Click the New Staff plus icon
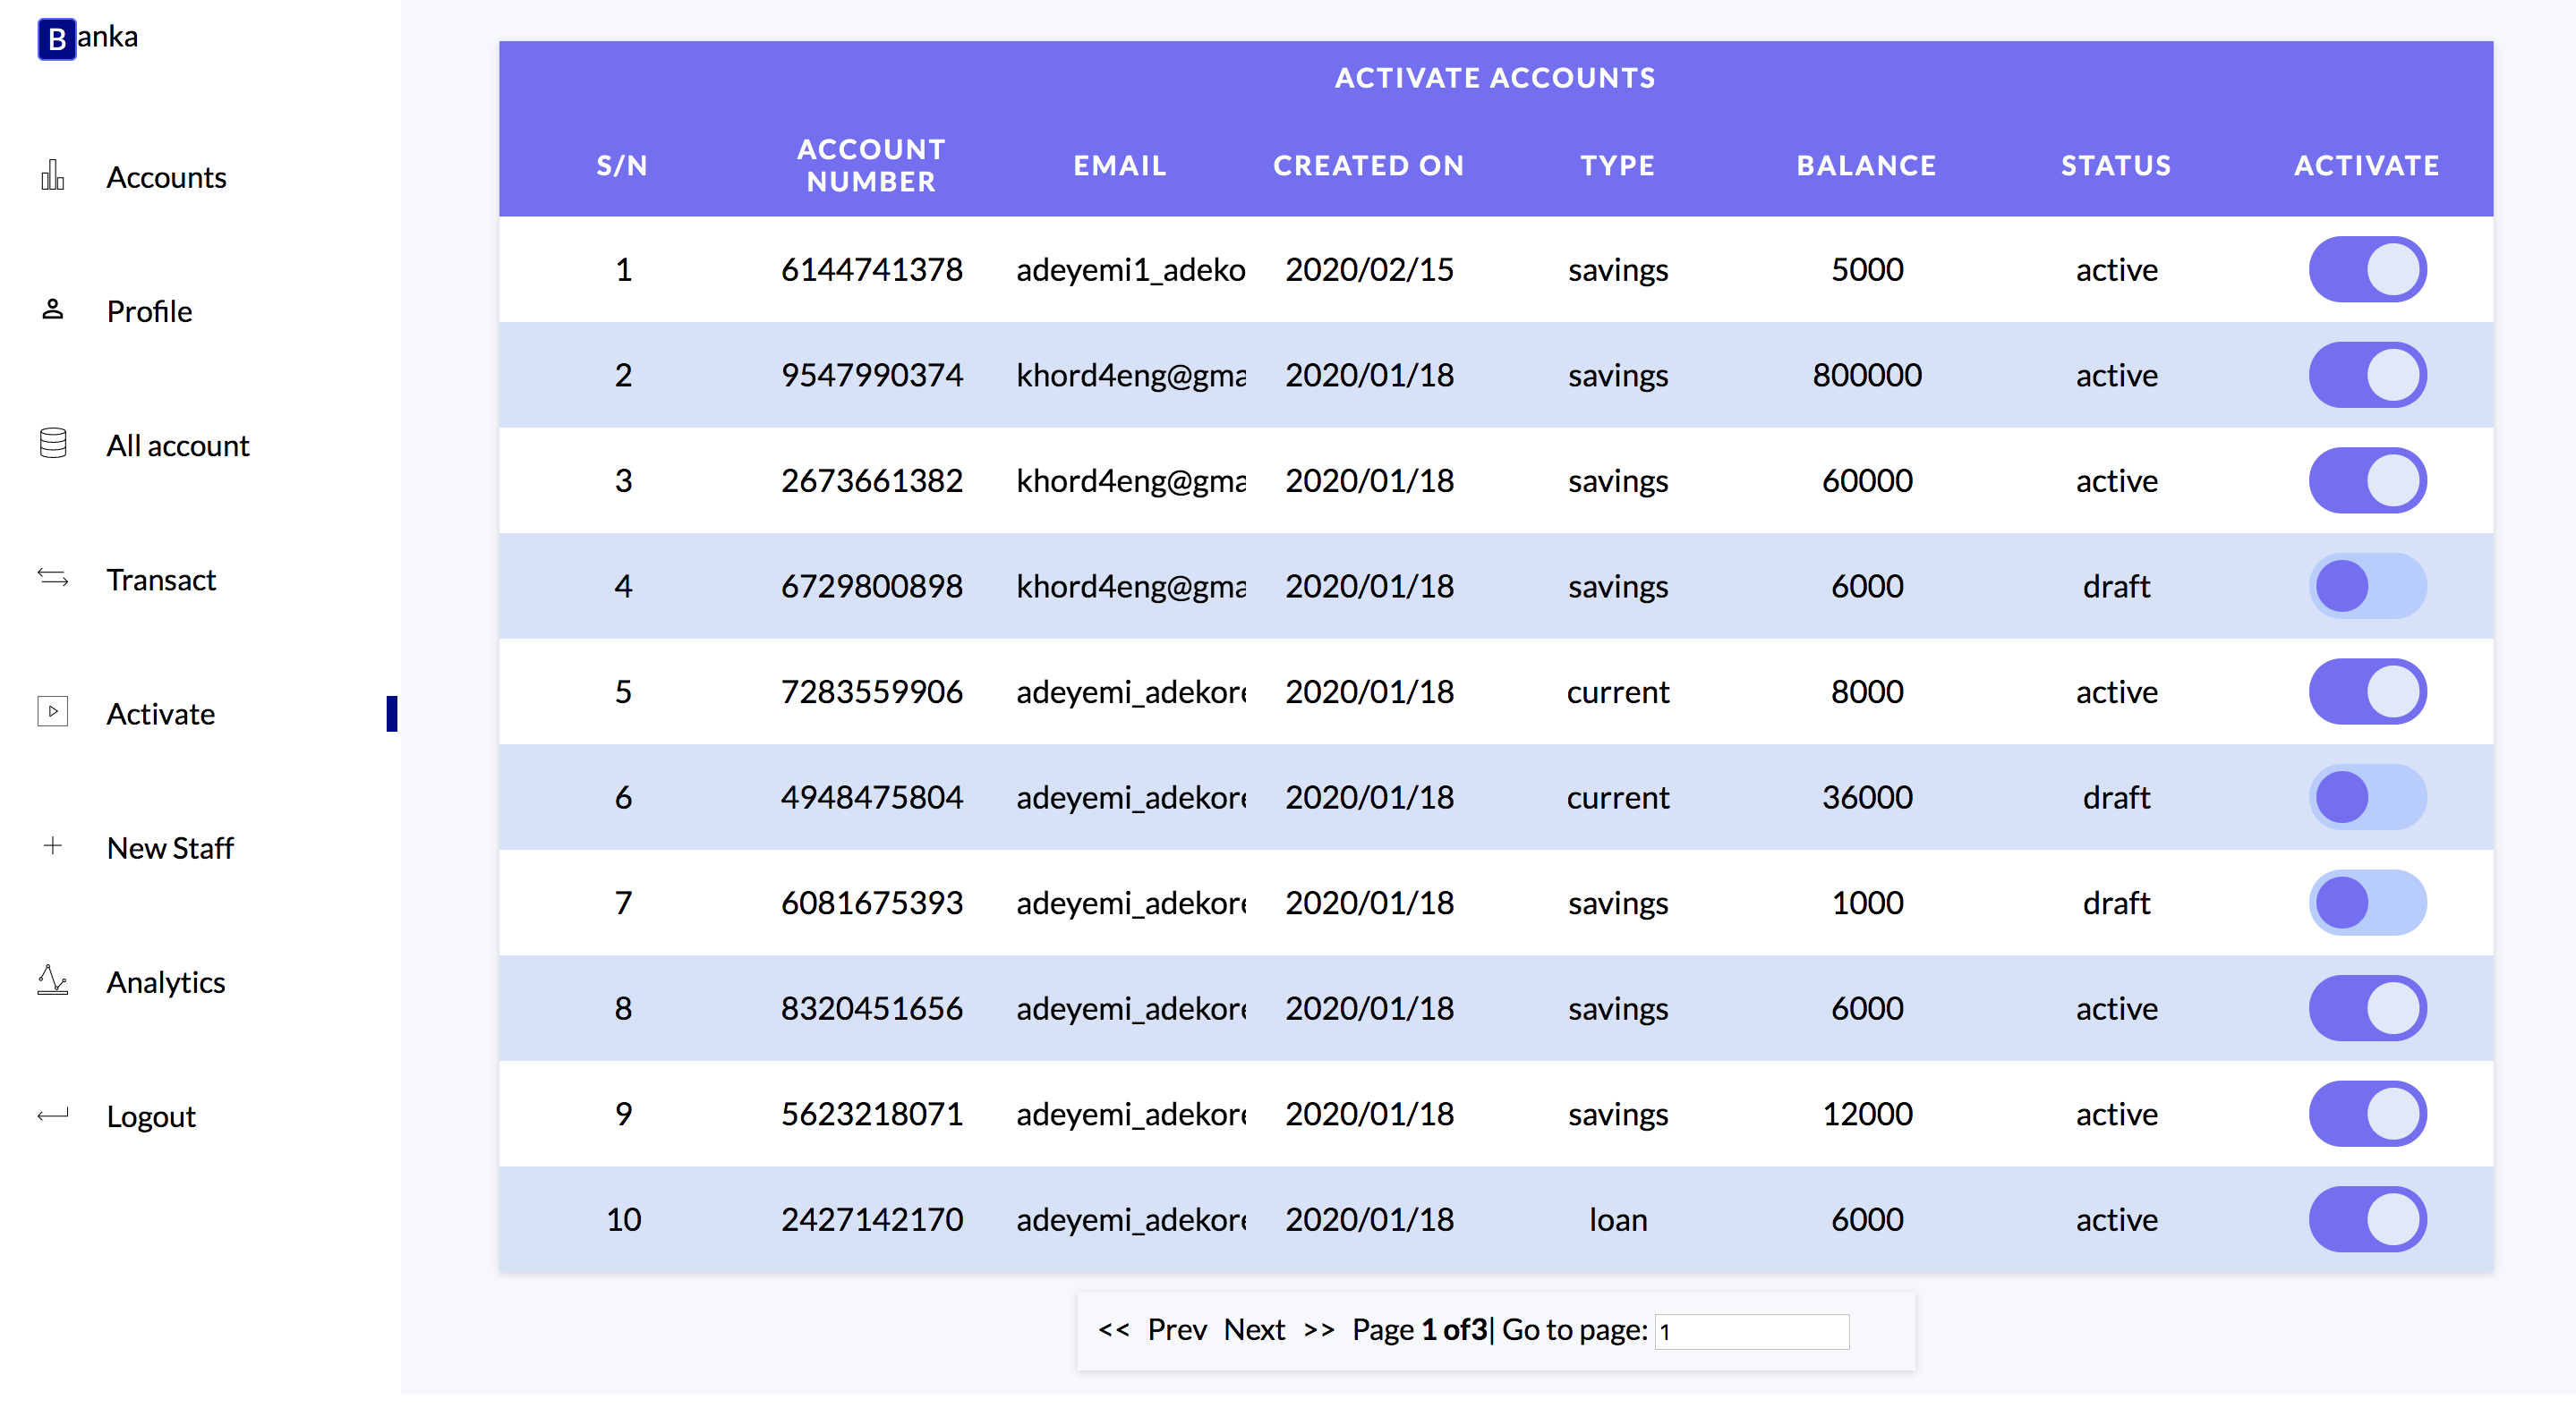This screenshot has width=2576, height=1408. 52,845
